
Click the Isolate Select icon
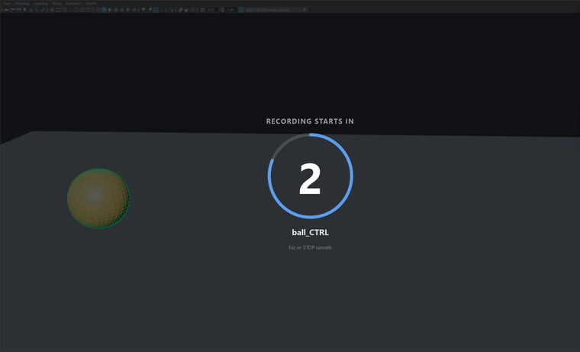pyautogui.click(x=171, y=10)
